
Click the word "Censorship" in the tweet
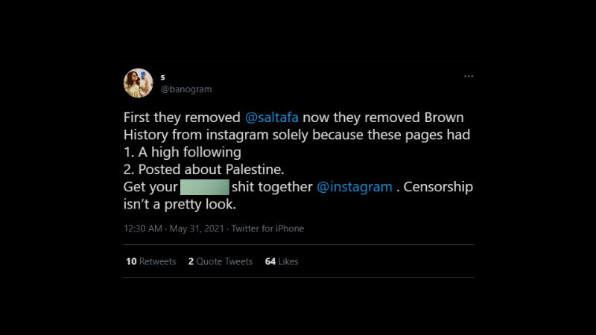point(438,187)
